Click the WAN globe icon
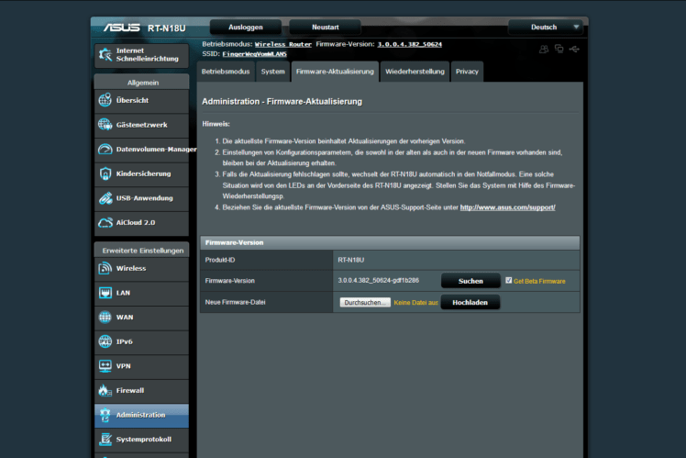 click(x=105, y=318)
